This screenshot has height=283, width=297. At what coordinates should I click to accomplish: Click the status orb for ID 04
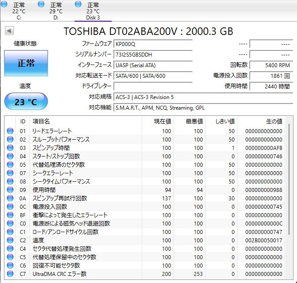(10, 156)
